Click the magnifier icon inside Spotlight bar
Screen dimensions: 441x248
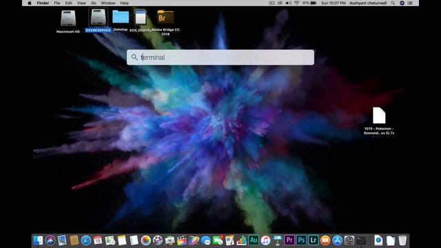[134, 57]
